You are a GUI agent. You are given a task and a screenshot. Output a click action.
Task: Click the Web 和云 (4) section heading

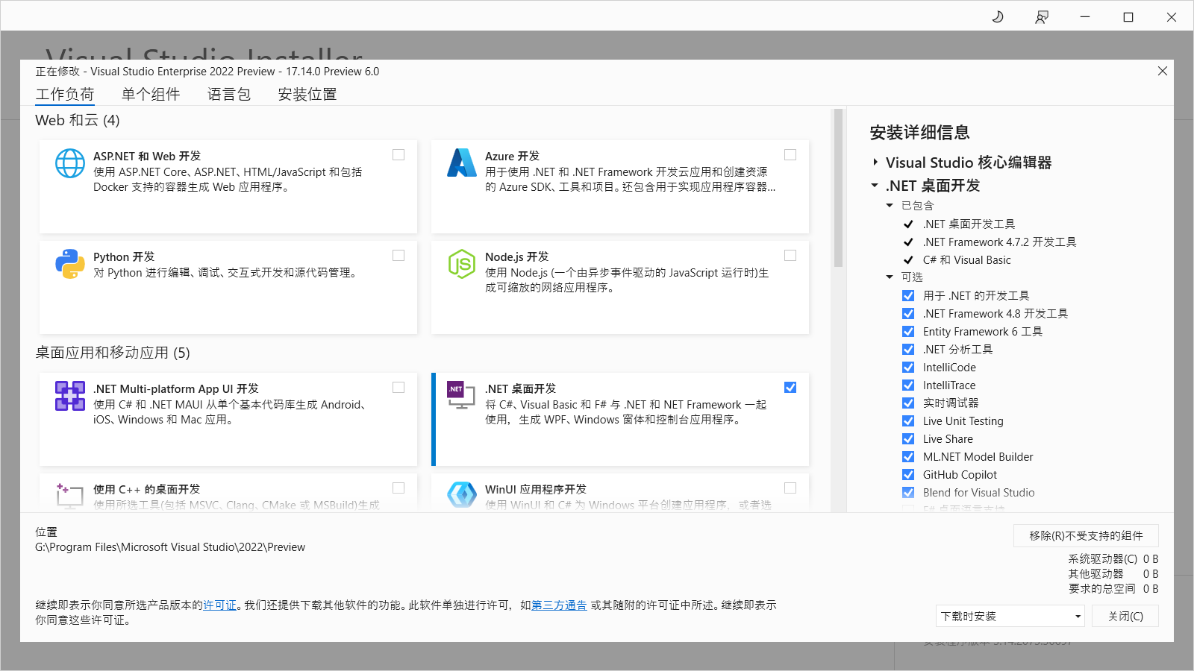(78, 120)
